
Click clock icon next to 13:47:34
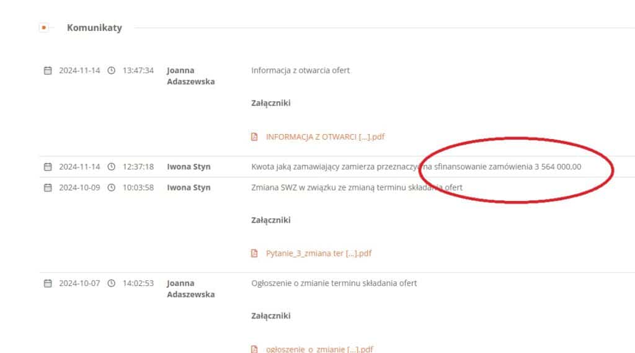click(112, 71)
